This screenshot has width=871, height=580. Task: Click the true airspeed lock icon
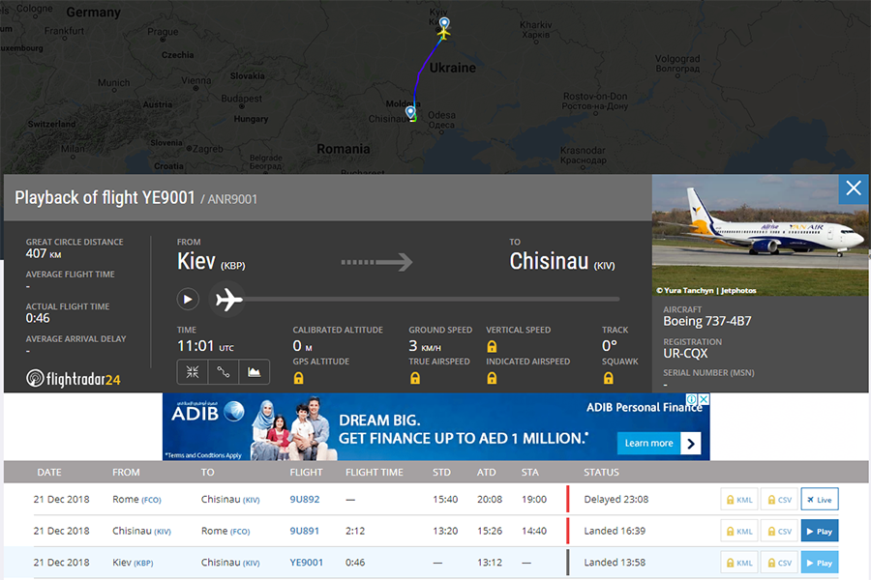click(x=415, y=378)
